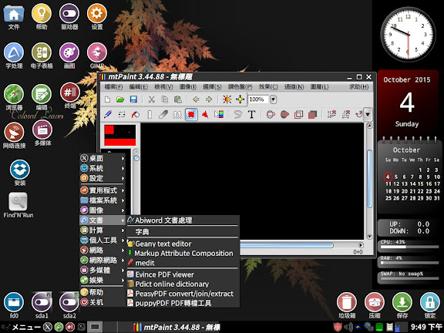This screenshot has width=444, height=333.
Task: Open an image file in mtPaint
Action: pos(120,99)
